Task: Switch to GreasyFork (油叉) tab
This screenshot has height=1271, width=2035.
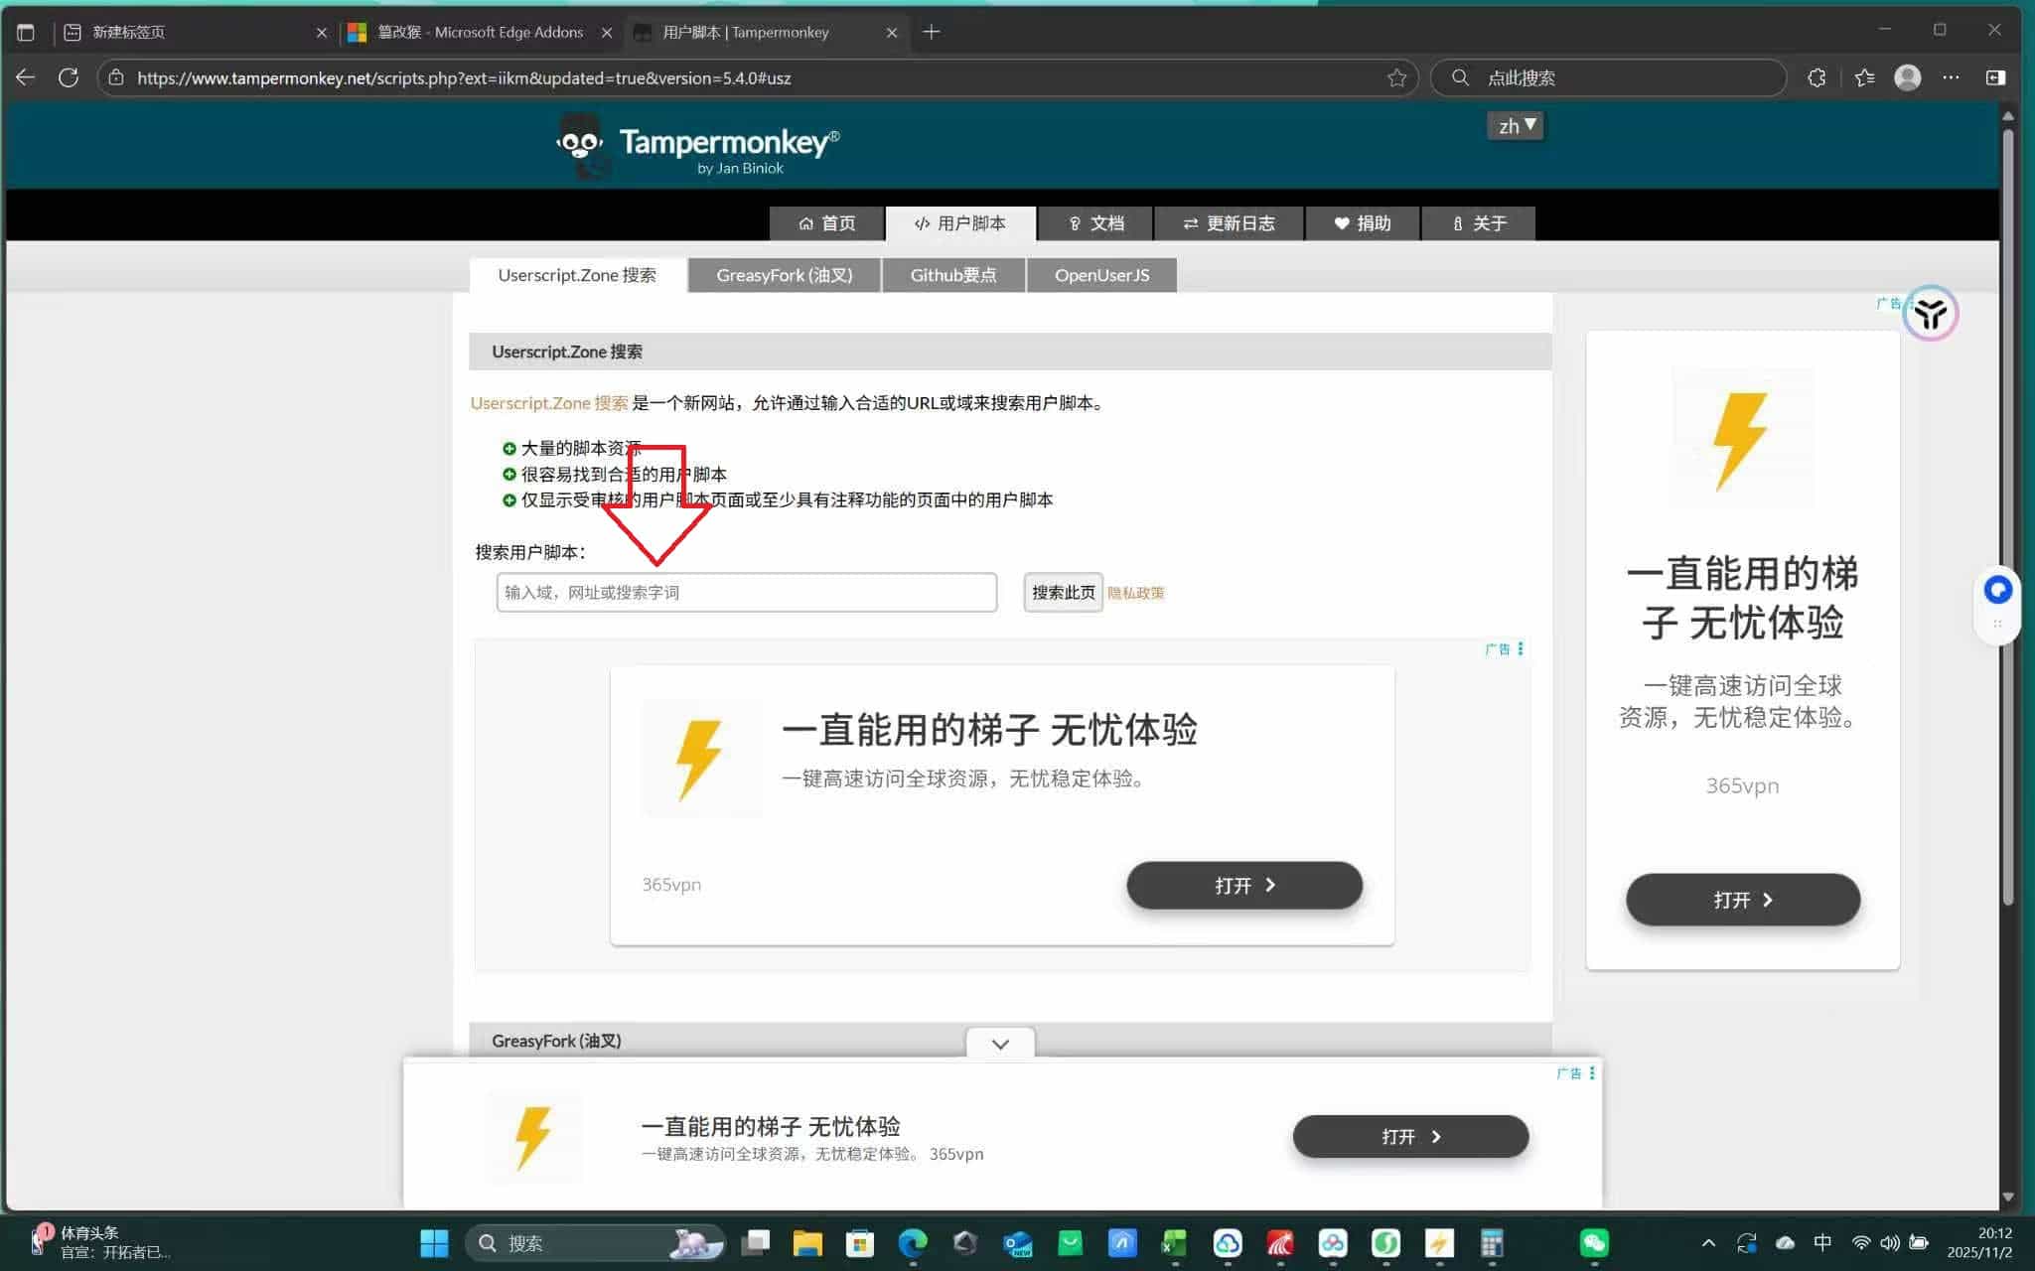Action: click(x=784, y=275)
